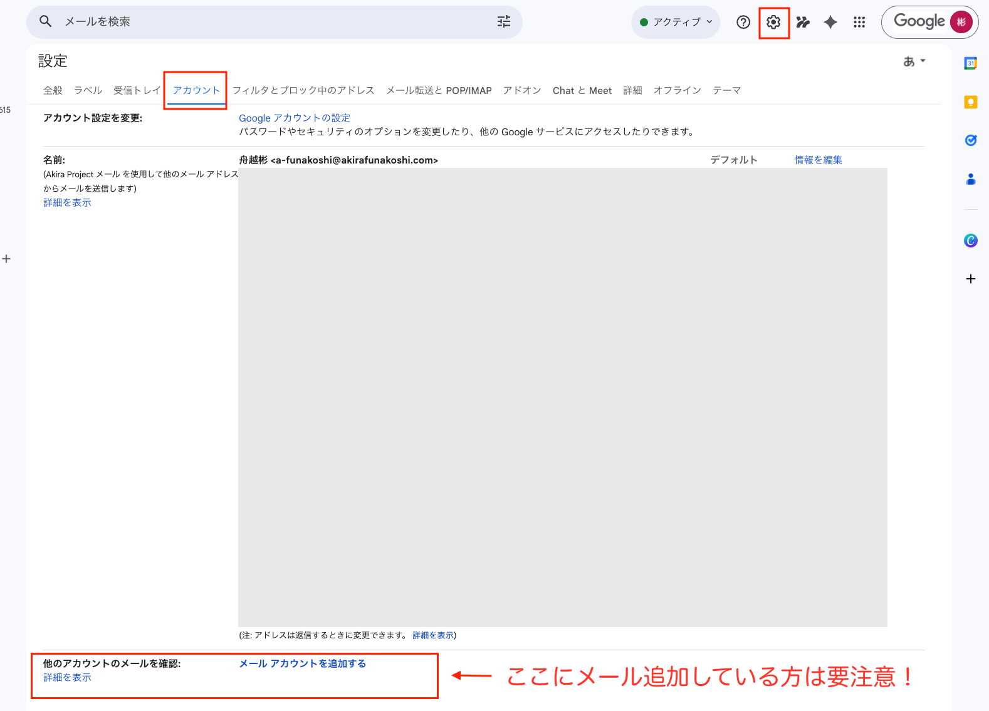Focus the メールを検索 search field
The height and width of the screenshot is (711, 989).
click(275, 22)
